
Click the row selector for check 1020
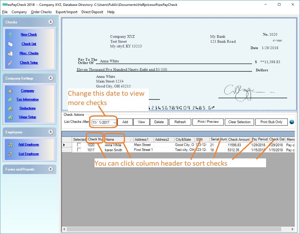[x=67, y=145]
